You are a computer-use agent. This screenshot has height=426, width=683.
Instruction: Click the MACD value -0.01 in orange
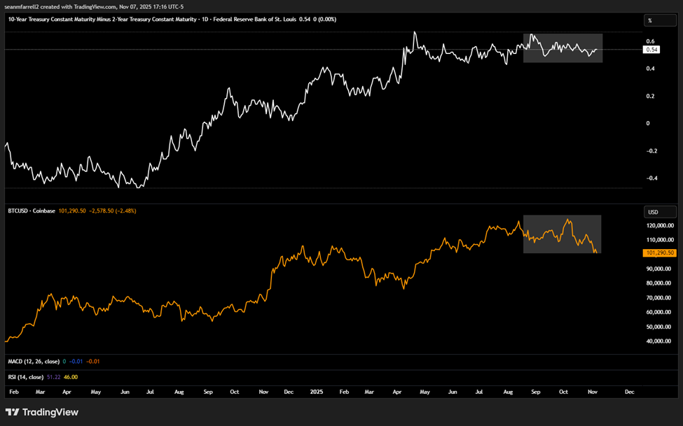pyautogui.click(x=92, y=361)
